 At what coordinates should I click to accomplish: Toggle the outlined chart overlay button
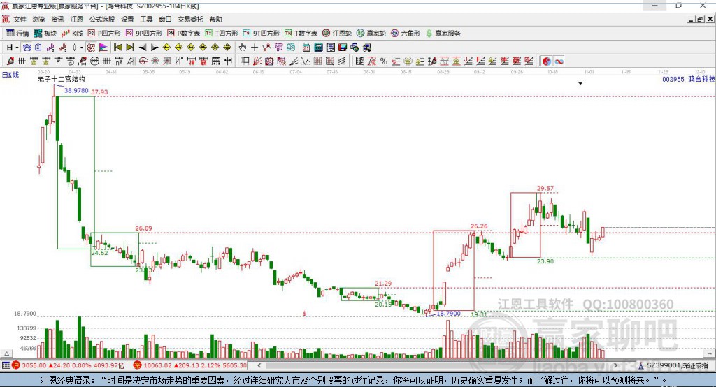click(92, 48)
